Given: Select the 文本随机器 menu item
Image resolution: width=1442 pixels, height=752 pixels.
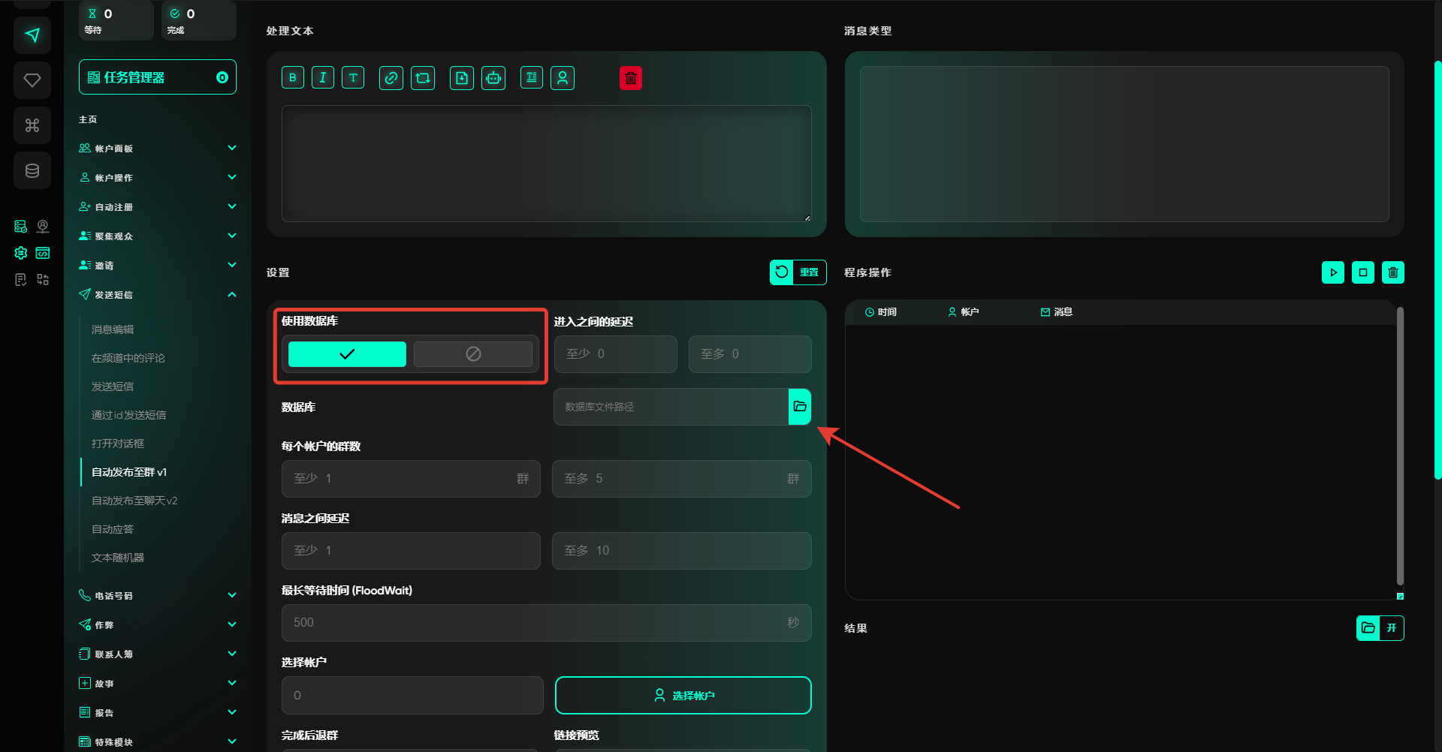Looking at the screenshot, I should (118, 558).
